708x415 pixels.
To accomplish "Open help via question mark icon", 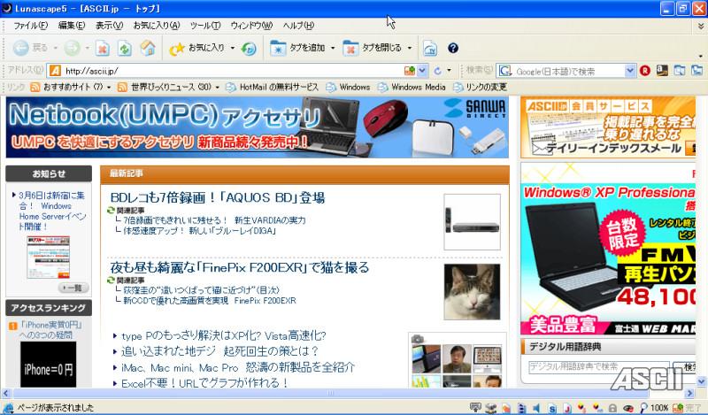I will tap(453, 48).
